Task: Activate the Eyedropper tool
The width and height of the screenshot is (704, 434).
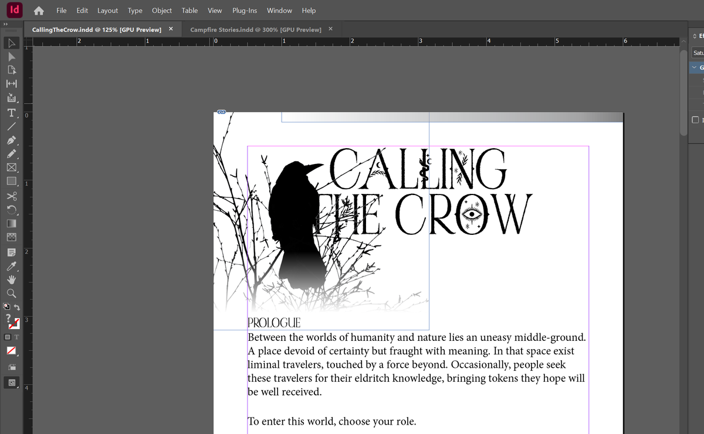Action: coord(11,266)
